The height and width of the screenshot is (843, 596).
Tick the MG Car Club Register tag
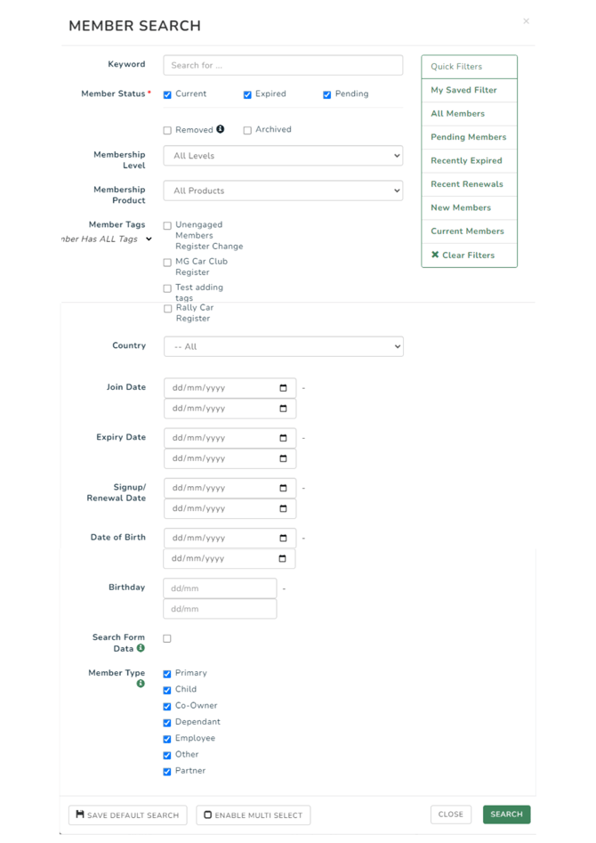coord(167,263)
